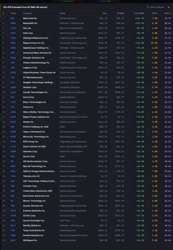Open the AMD ticker link

[x=12, y=53]
